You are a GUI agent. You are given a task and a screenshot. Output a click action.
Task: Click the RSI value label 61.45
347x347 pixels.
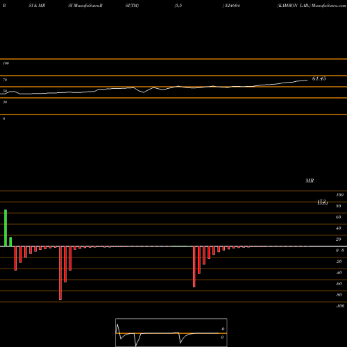pyautogui.click(x=319, y=78)
